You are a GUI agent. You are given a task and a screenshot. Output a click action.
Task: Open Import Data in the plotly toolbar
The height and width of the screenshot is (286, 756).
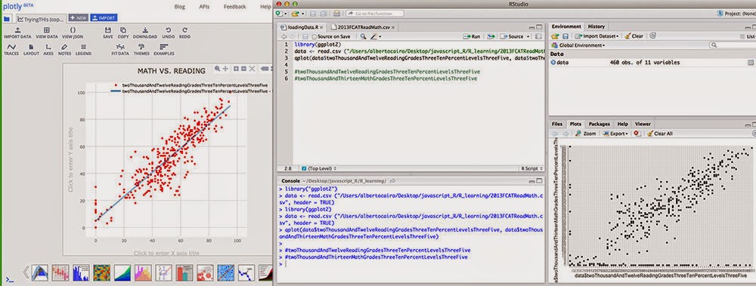coord(17,32)
